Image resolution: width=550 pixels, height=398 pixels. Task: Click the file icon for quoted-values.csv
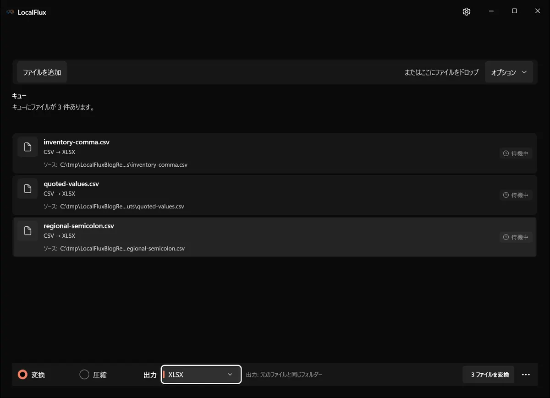(27, 188)
